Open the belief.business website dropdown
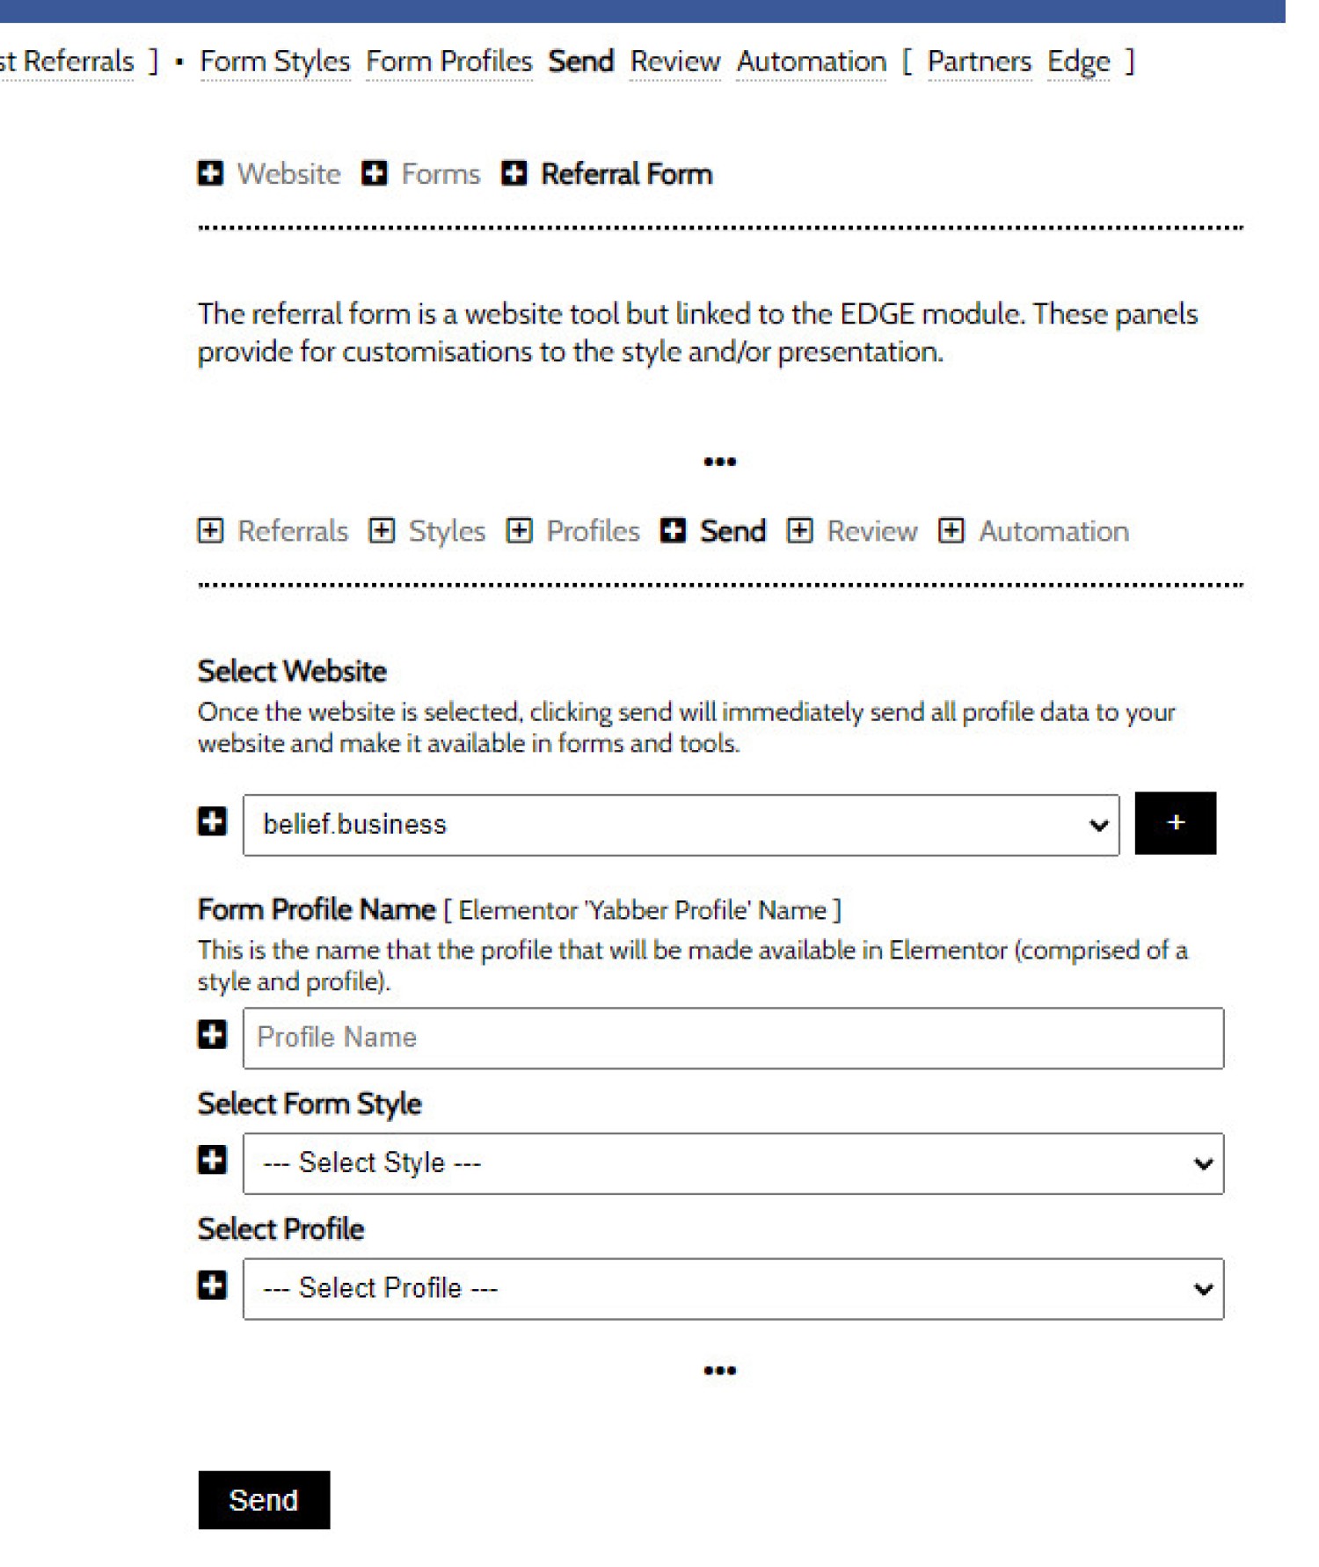The image size is (1319, 1567). (681, 825)
